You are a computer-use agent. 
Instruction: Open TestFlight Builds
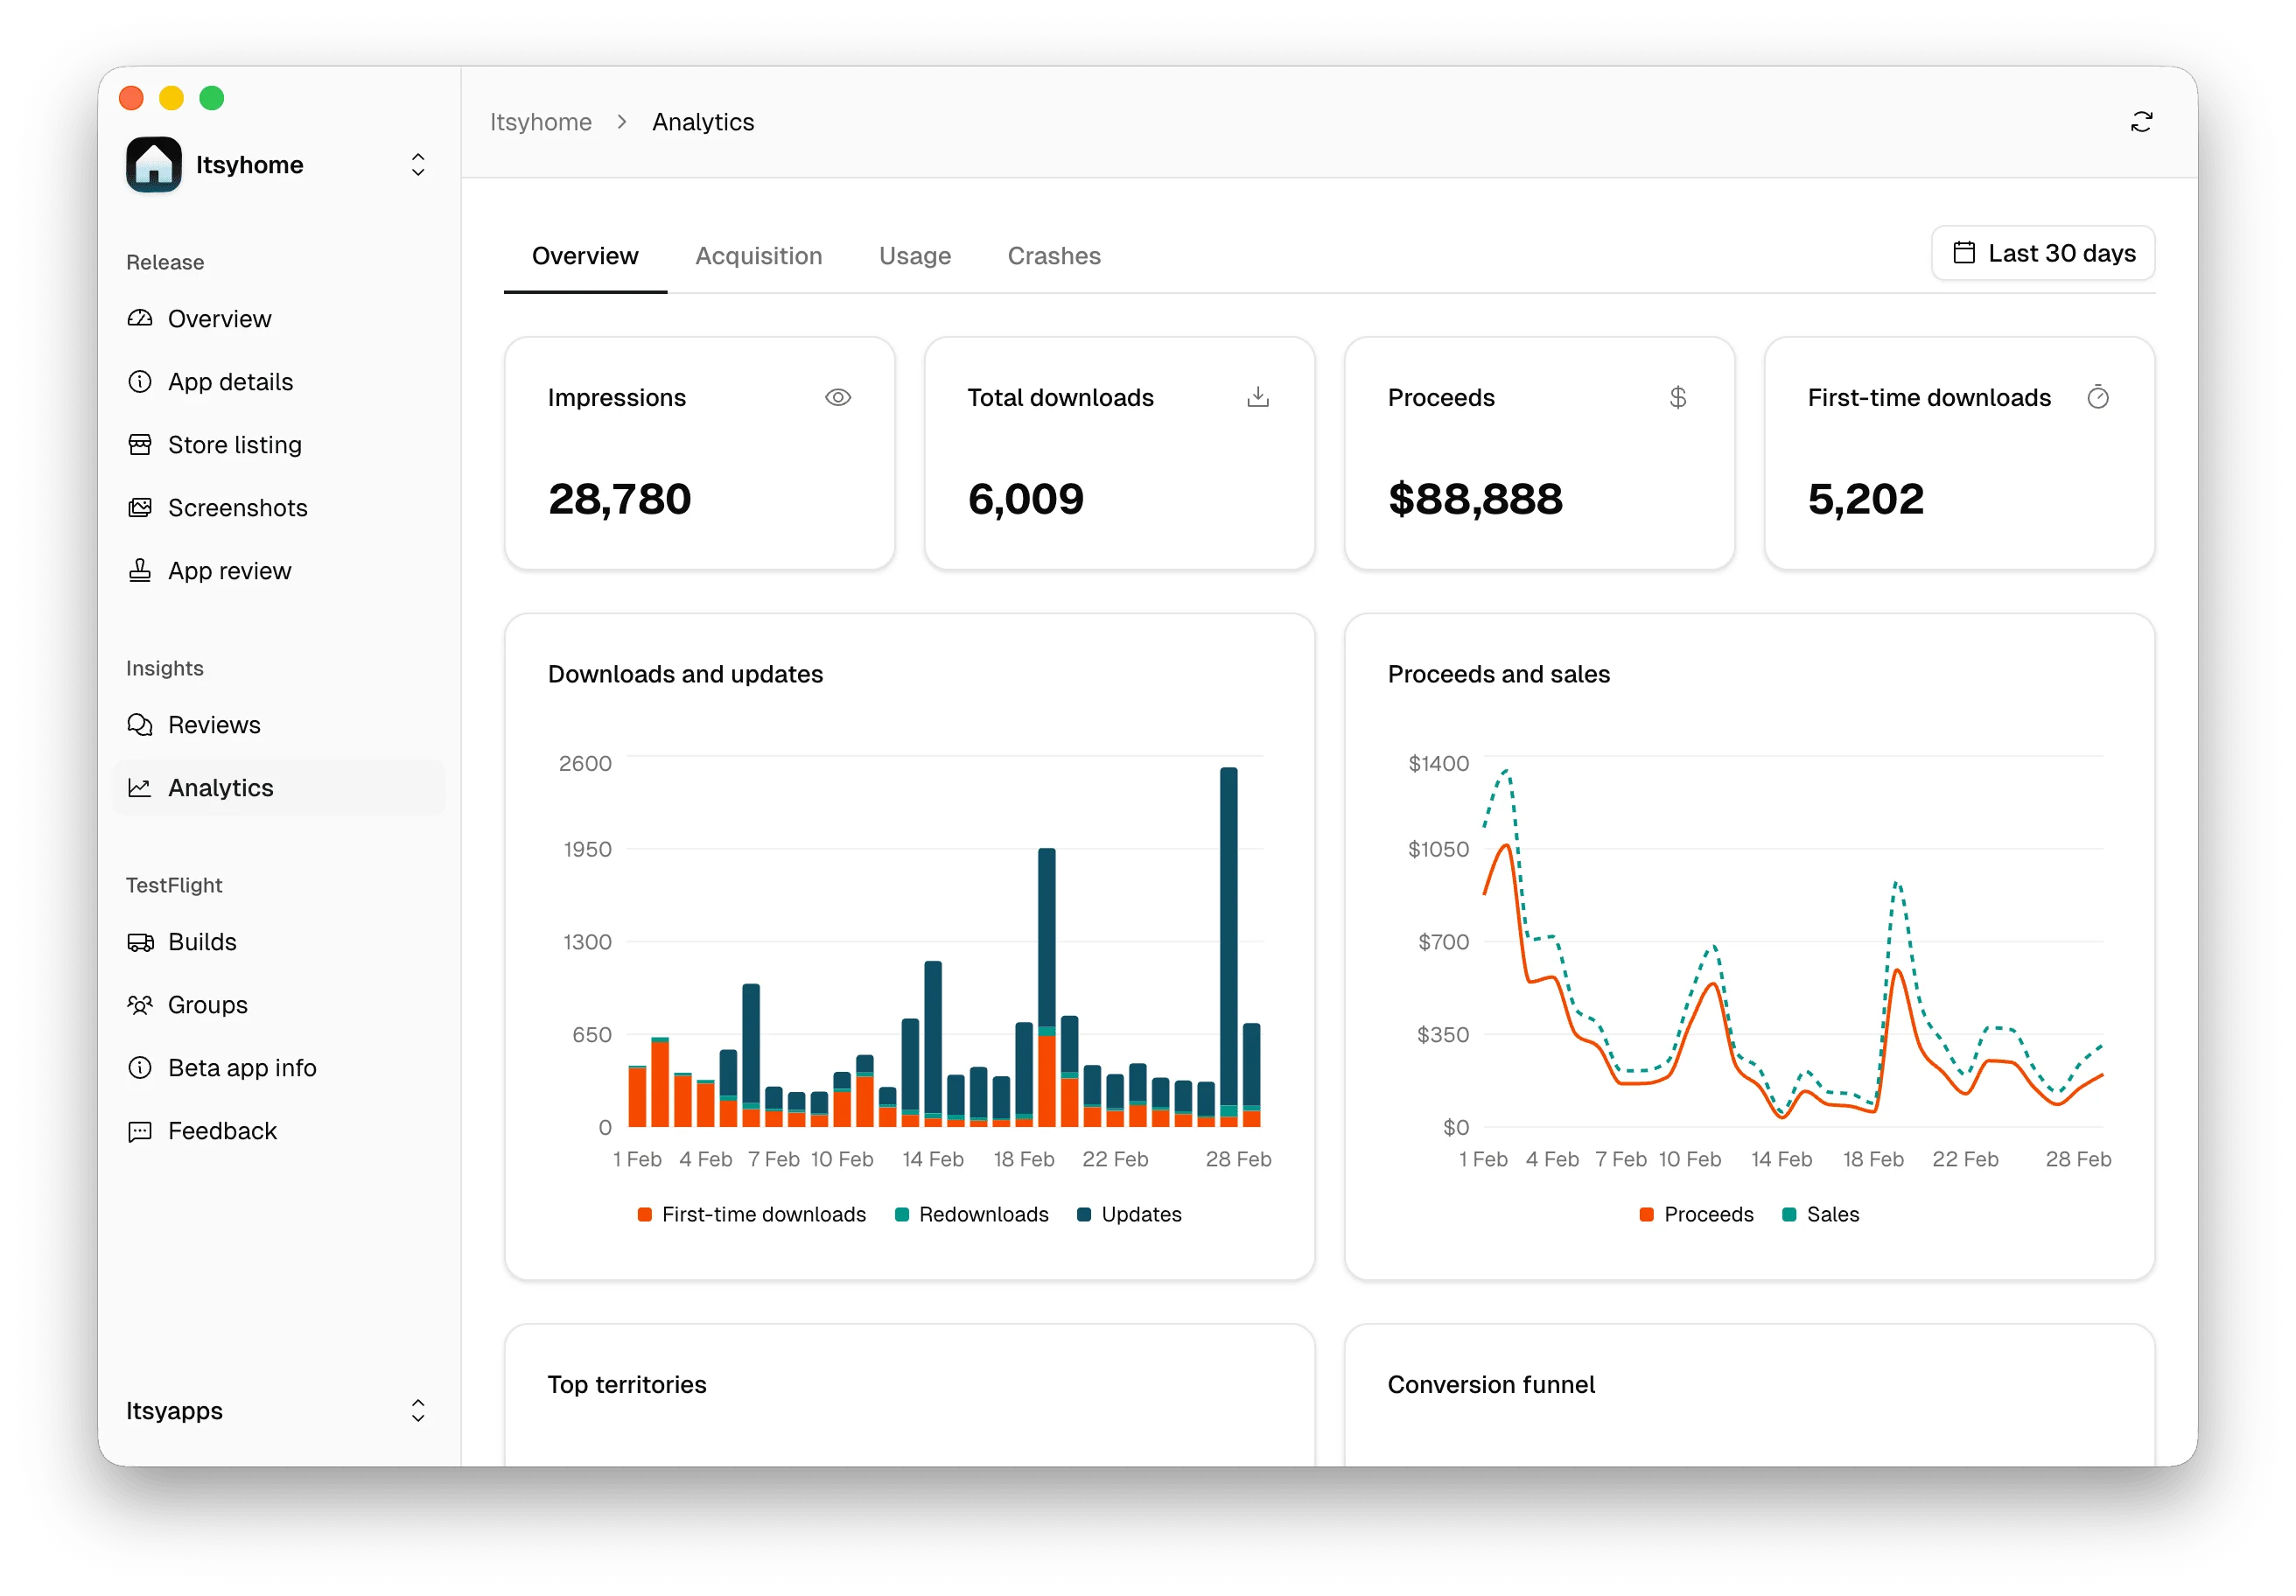pos(202,941)
